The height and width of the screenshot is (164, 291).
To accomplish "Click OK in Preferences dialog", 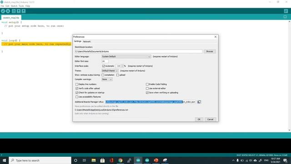I will [x=199, y=119].
